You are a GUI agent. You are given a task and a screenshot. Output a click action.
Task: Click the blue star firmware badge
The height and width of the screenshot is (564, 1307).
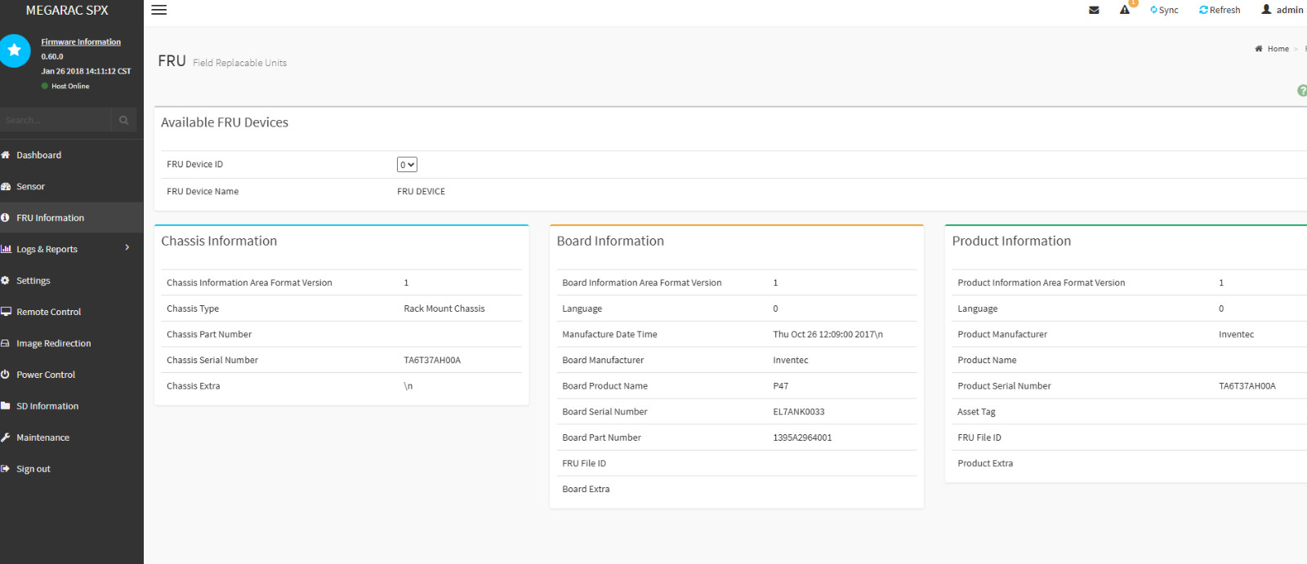point(15,51)
